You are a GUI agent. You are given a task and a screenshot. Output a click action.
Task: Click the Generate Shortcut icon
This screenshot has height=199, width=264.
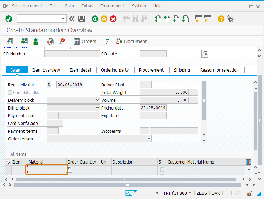(x=208, y=19)
